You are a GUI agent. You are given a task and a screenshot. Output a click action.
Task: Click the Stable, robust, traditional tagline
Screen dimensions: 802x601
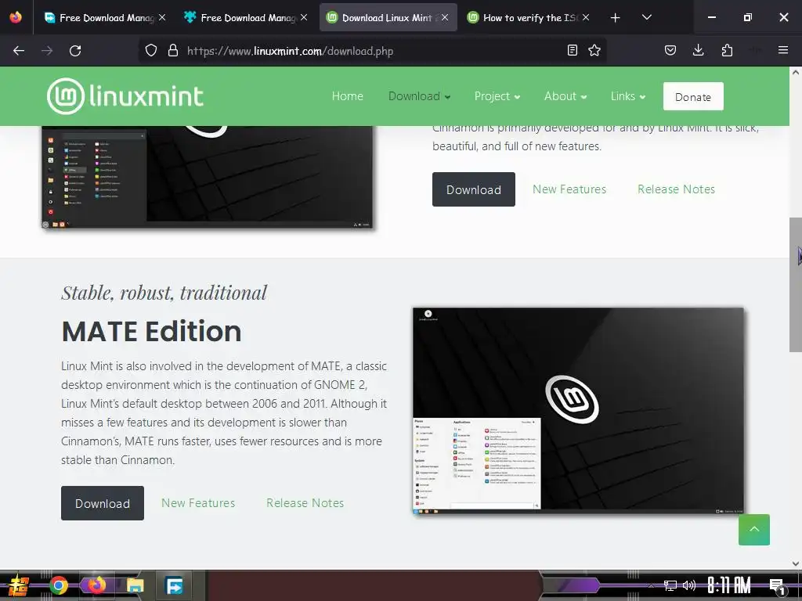click(164, 293)
